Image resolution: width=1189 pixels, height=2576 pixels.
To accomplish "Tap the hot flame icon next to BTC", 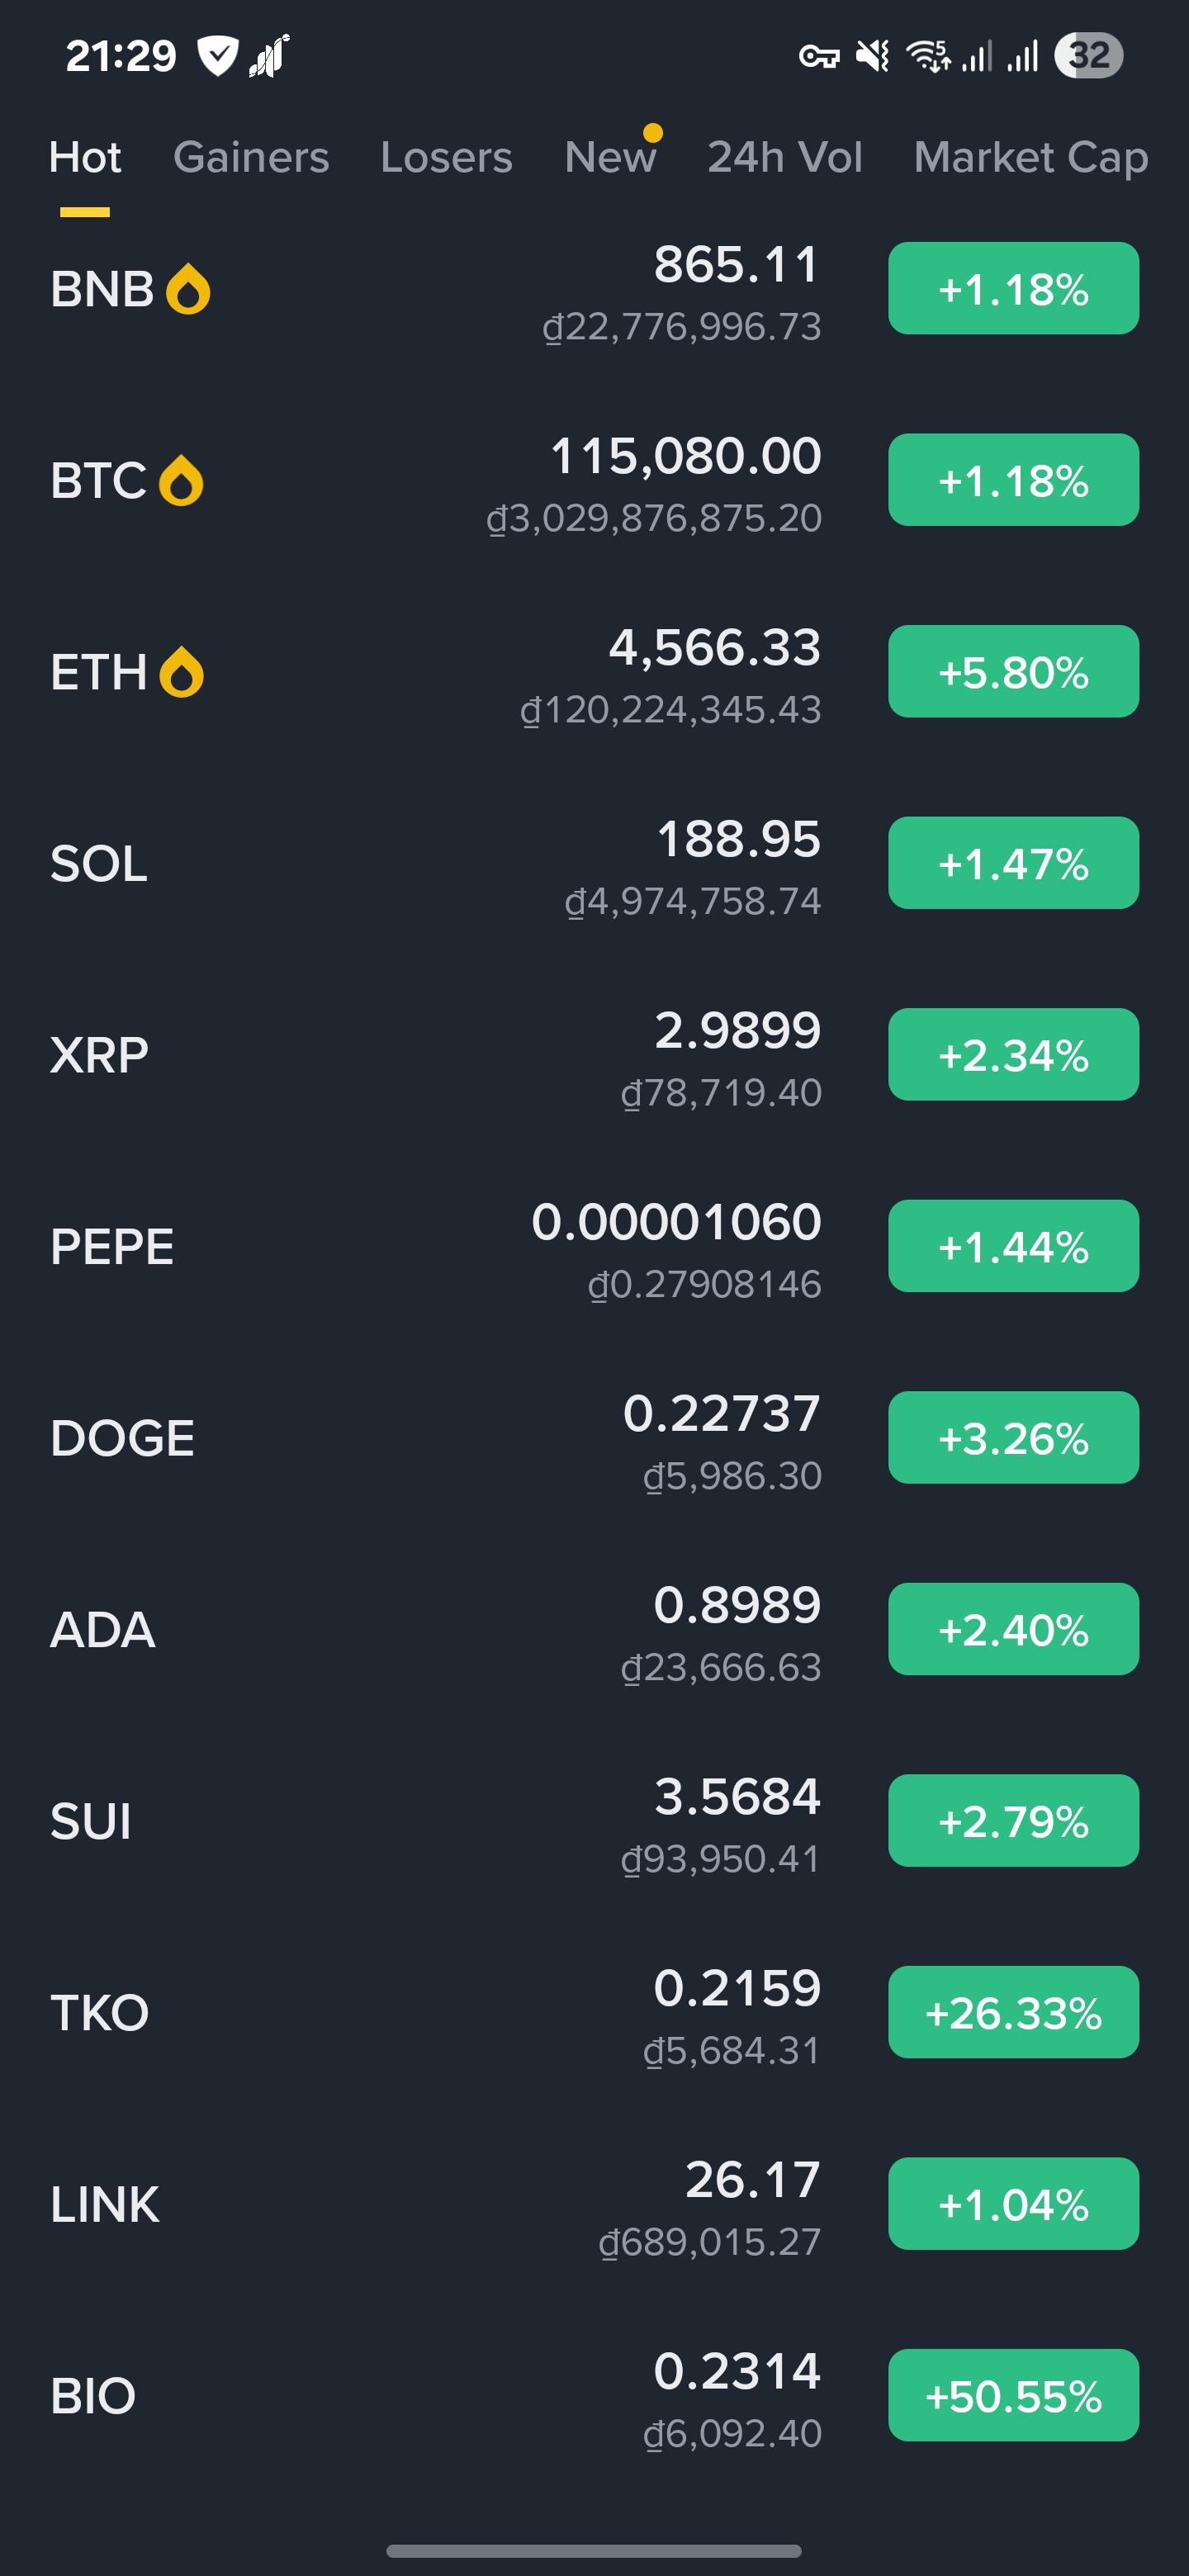I will [x=181, y=481].
